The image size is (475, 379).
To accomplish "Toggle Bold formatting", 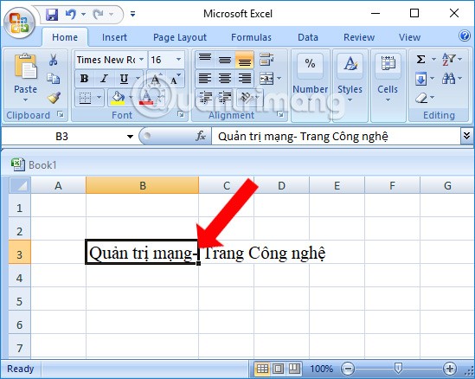I will click(x=84, y=79).
